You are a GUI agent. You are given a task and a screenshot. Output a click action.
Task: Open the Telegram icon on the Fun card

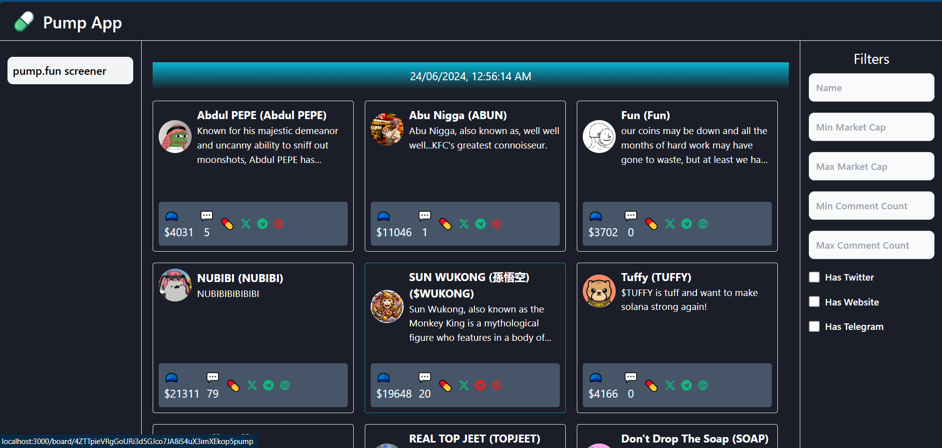pyautogui.click(x=687, y=224)
